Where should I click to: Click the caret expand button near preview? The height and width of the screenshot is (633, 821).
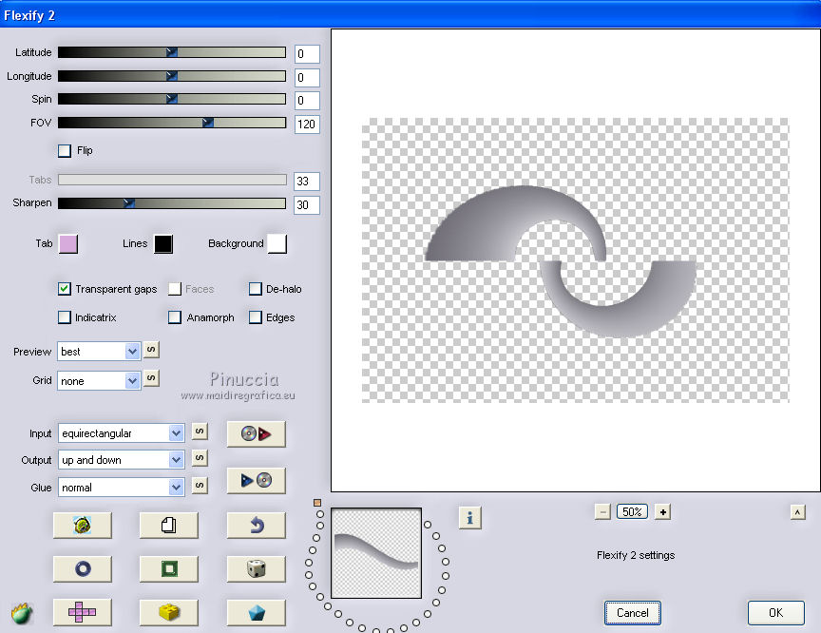pyautogui.click(x=797, y=512)
